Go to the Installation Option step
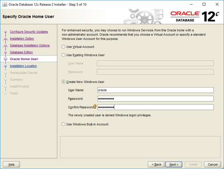224x169 pixels. click(22, 39)
